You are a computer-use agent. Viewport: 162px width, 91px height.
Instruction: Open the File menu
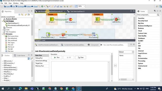click(2, 3)
